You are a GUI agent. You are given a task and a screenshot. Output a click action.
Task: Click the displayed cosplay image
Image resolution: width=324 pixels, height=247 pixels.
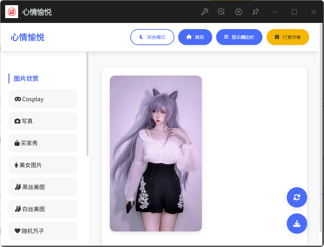pyautogui.click(x=156, y=153)
